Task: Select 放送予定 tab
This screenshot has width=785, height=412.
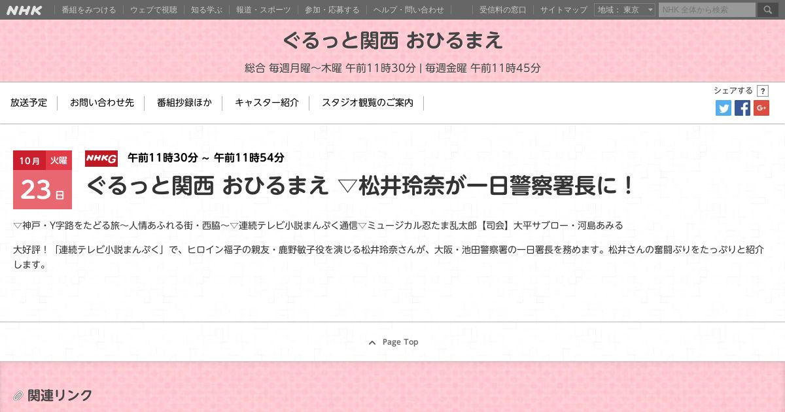Action: 29,103
